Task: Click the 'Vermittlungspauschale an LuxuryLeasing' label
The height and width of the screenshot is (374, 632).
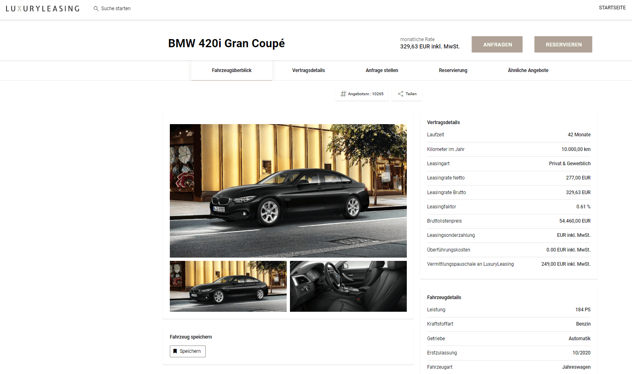Action: (470, 264)
